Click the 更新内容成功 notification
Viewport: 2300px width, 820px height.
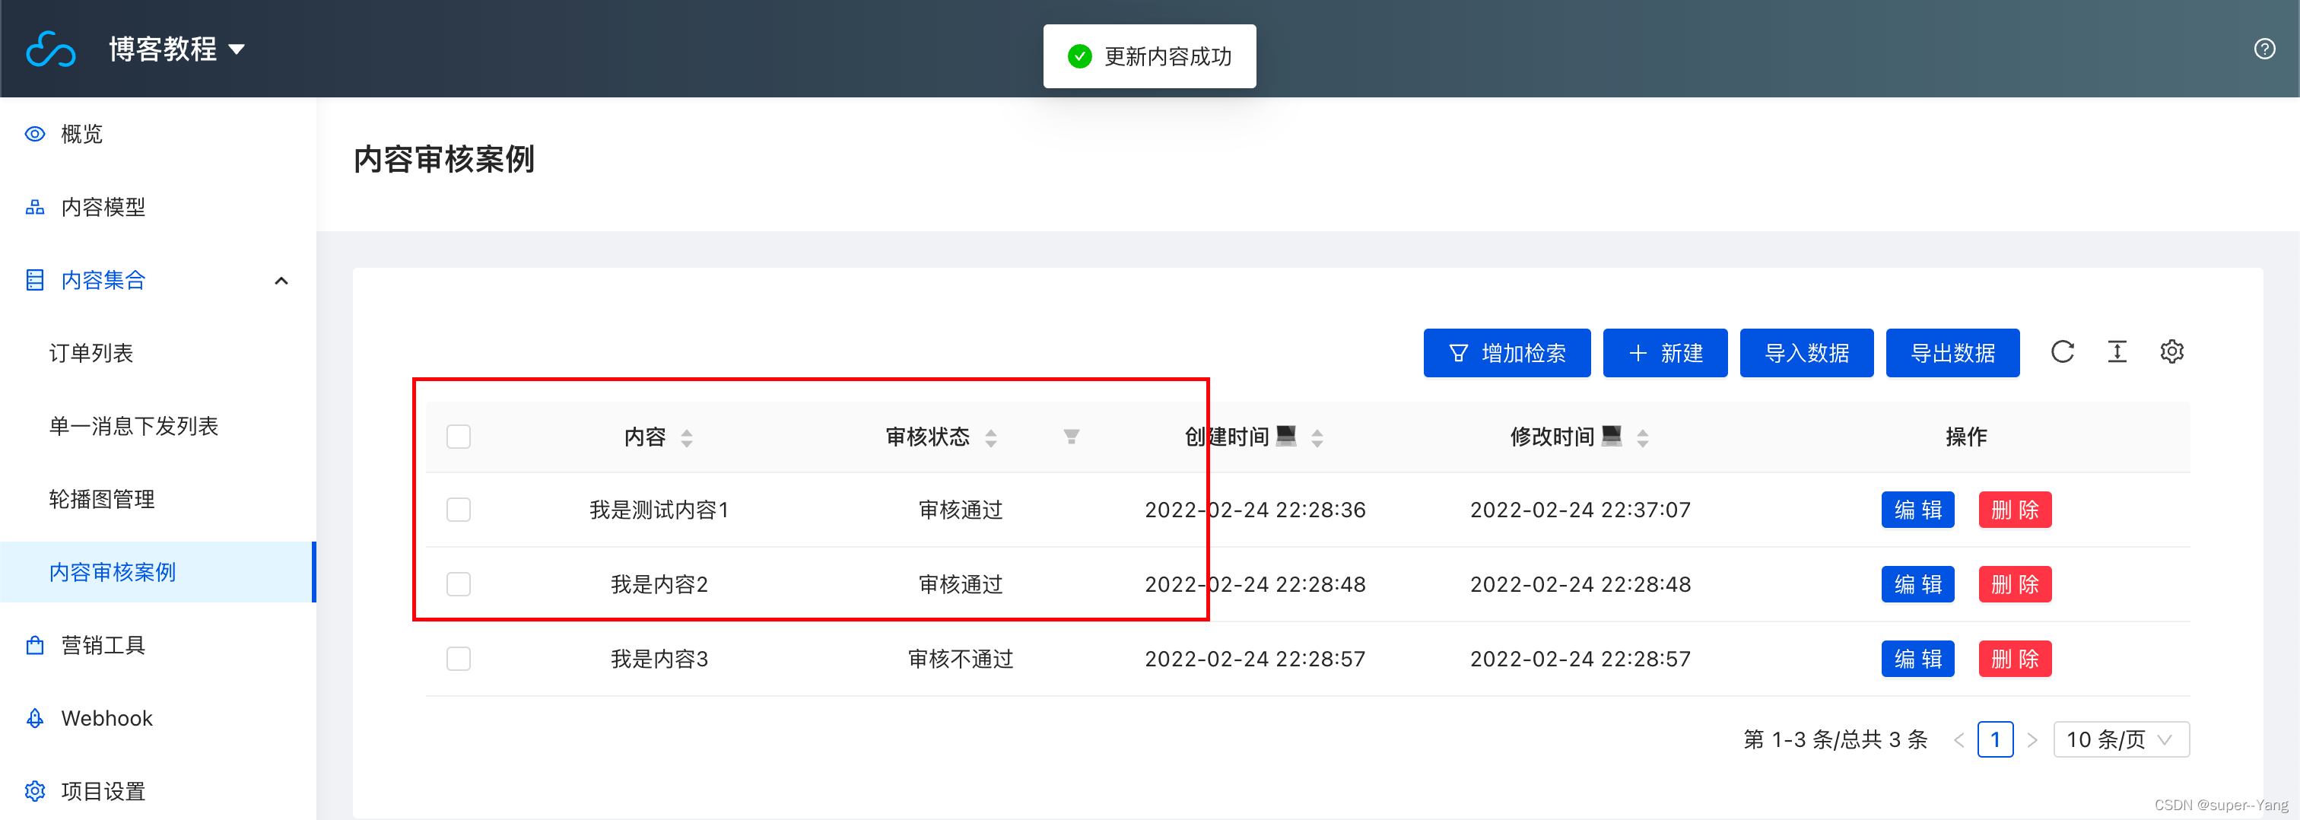[1149, 56]
